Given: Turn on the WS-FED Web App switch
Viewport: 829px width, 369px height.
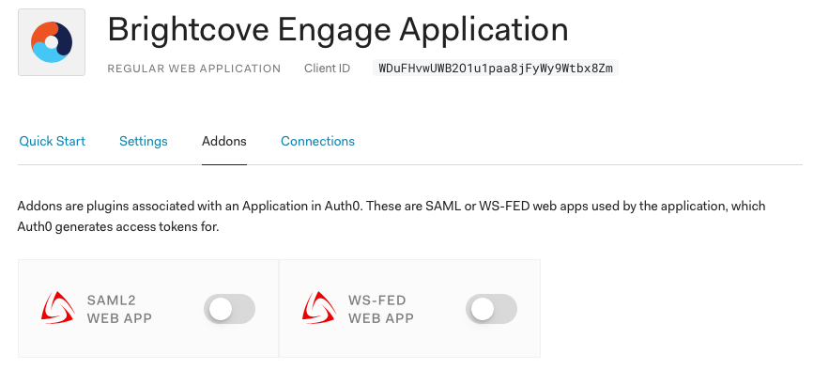Looking at the screenshot, I should (x=491, y=309).
